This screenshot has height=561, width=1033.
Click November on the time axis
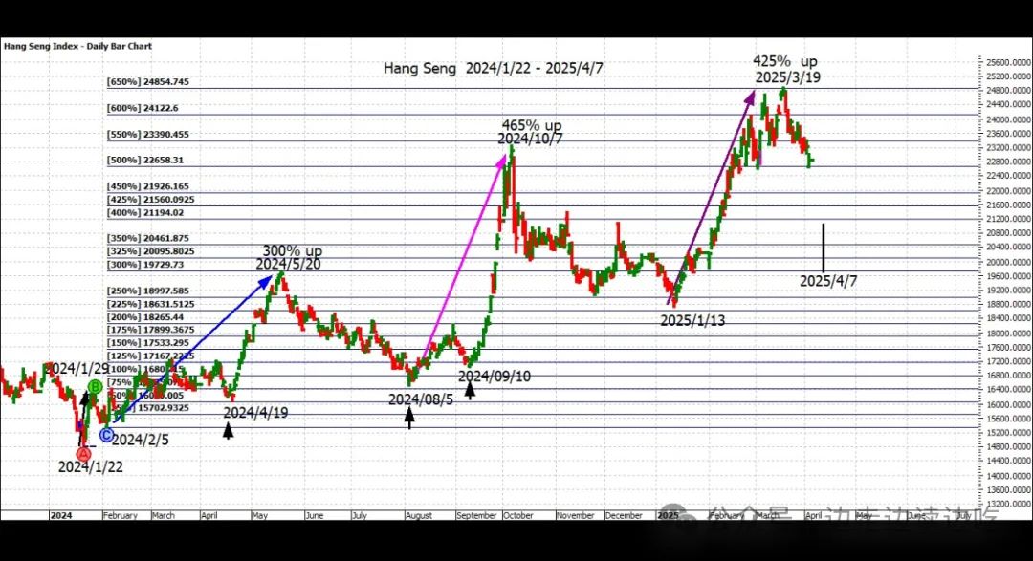point(575,515)
